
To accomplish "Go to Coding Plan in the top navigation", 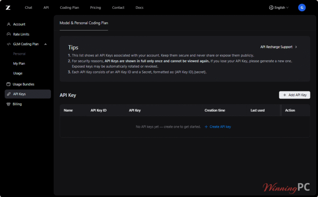I will pyautogui.click(x=69, y=8).
